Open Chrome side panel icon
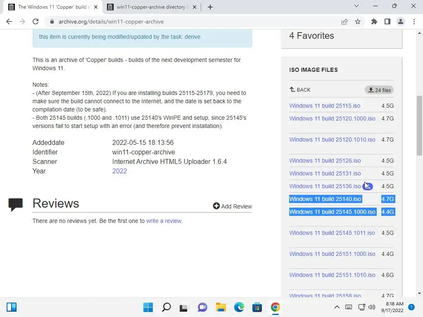The width and height of the screenshot is (423, 317). pyautogui.click(x=387, y=21)
